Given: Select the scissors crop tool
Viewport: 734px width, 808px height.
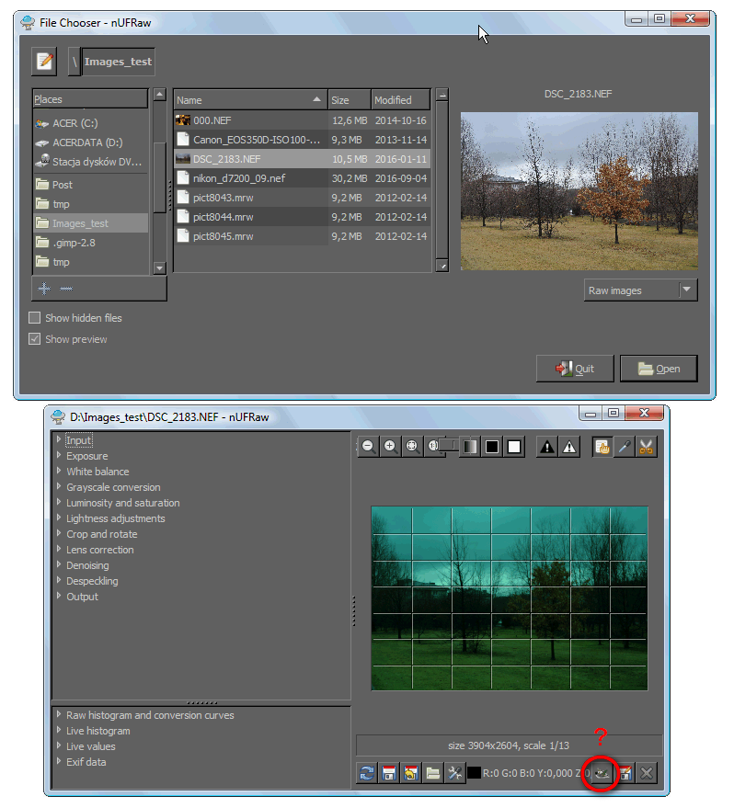Looking at the screenshot, I should click(x=646, y=447).
